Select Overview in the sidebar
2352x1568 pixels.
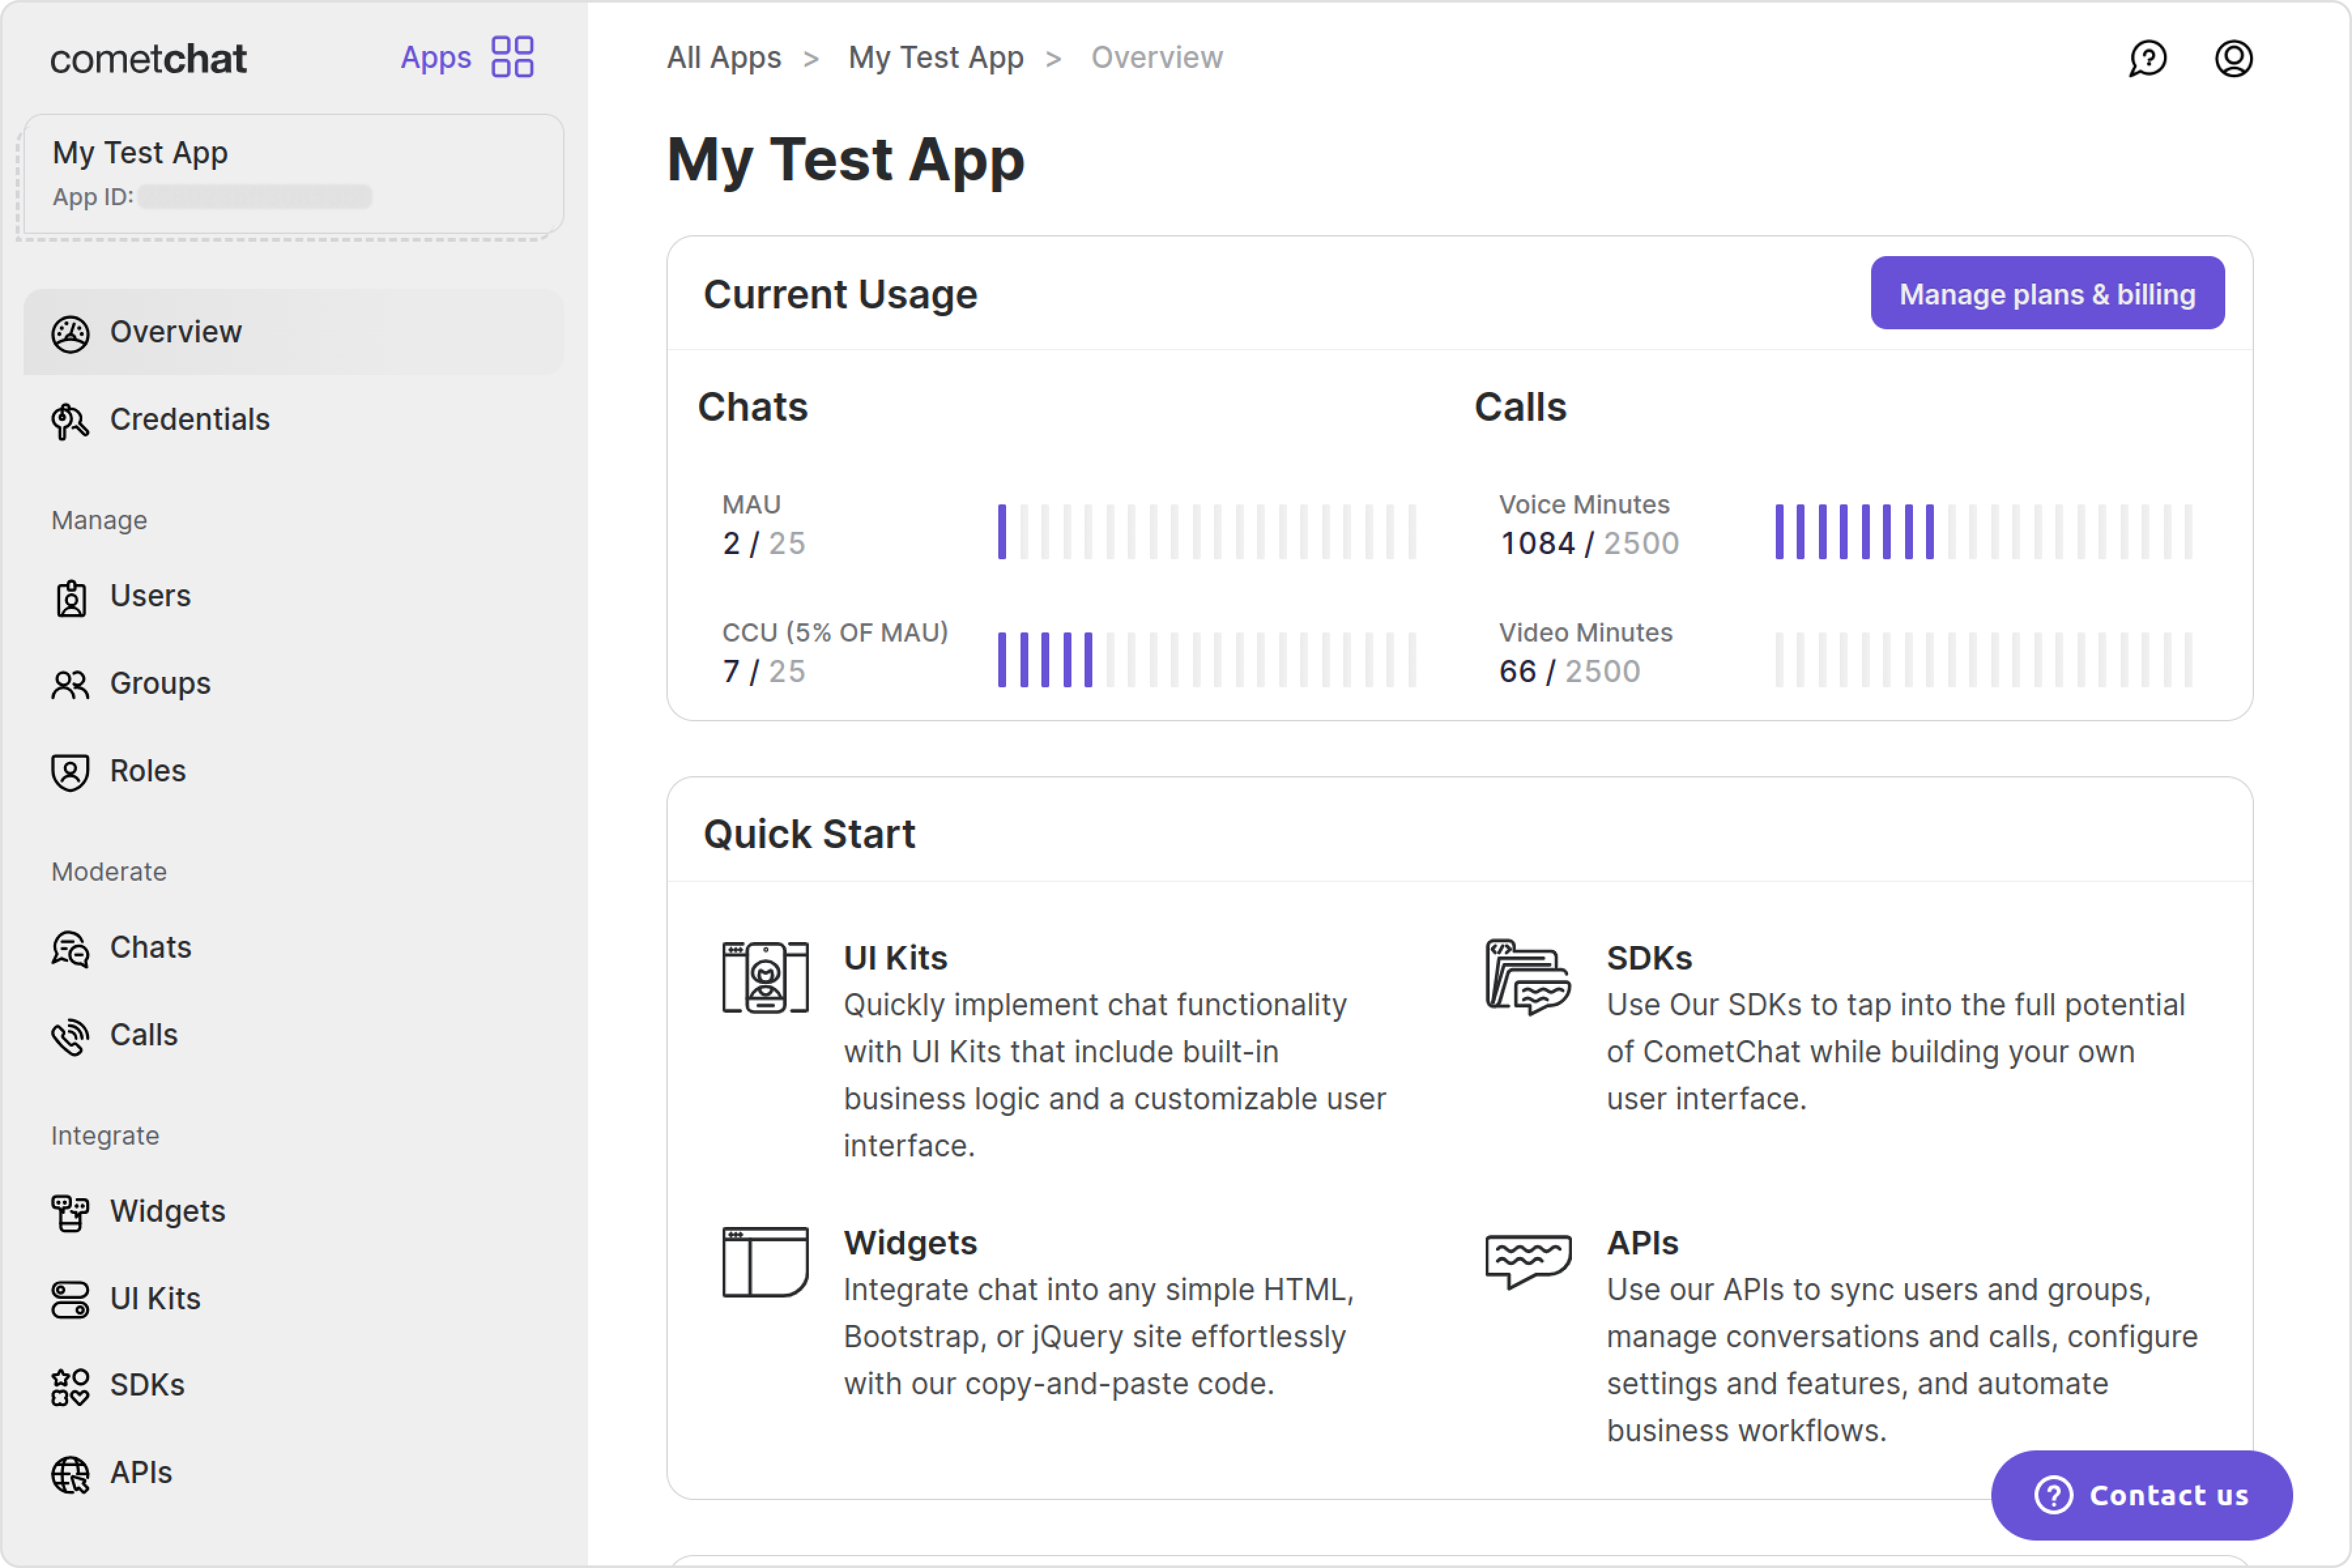pyautogui.click(x=175, y=332)
